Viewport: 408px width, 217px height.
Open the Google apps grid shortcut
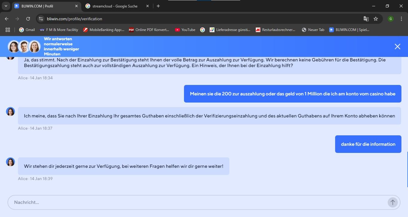click(8, 30)
